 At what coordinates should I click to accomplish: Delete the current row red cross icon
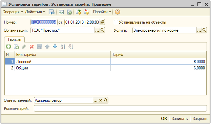click(x=32, y=47)
